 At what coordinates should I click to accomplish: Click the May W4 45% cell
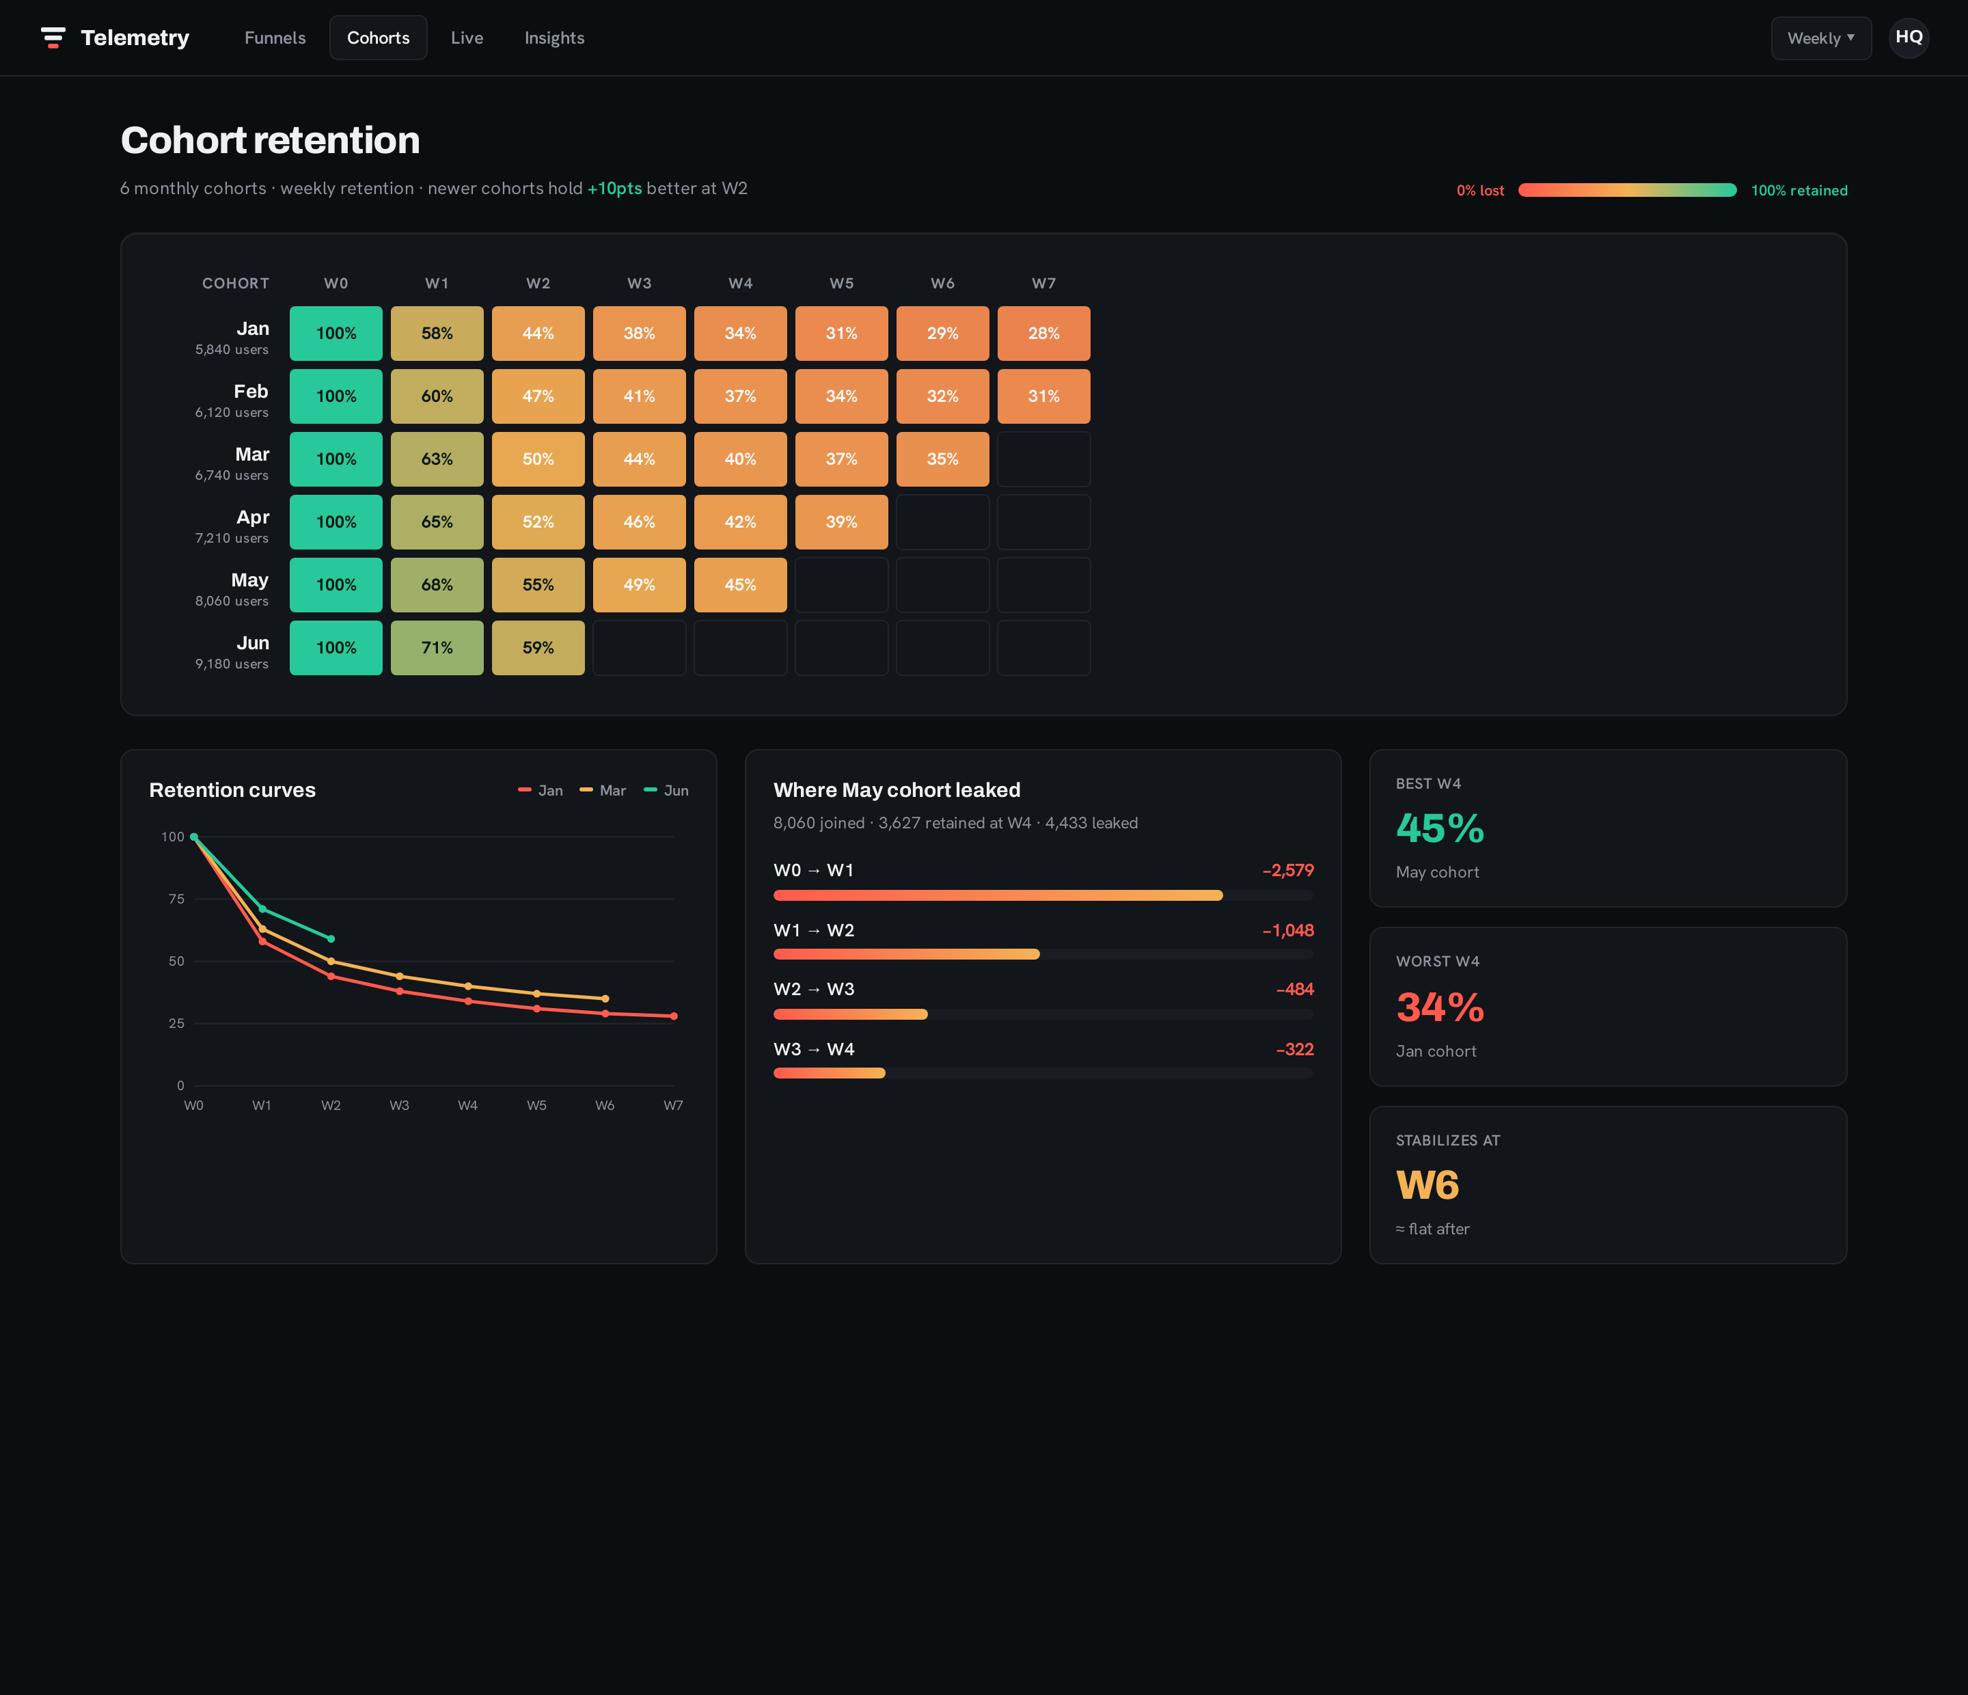(x=740, y=584)
